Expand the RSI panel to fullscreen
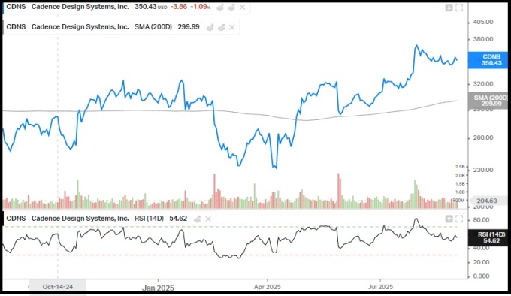The width and height of the screenshot is (511, 296). [x=459, y=219]
